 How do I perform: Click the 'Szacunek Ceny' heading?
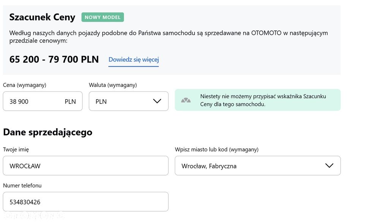pos(42,17)
